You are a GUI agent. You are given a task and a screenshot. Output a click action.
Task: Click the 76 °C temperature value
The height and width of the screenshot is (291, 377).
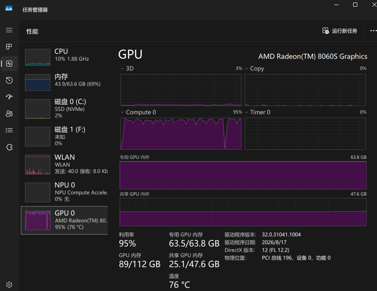pyautogui.click(x=180, y=285)
